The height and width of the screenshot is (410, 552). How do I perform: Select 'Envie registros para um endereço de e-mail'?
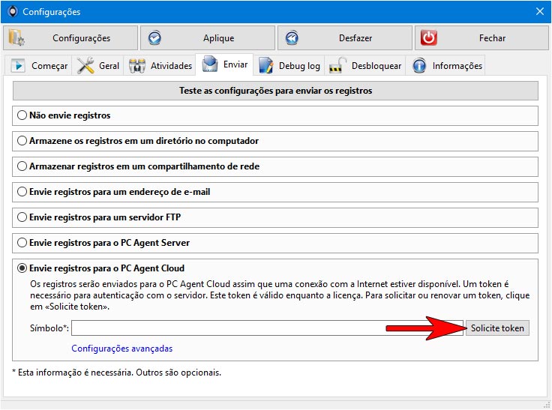[22, 192]
